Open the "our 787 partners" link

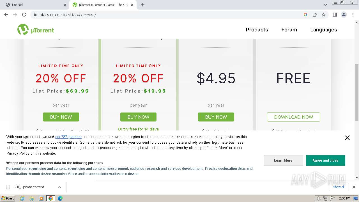coord(68,137)
